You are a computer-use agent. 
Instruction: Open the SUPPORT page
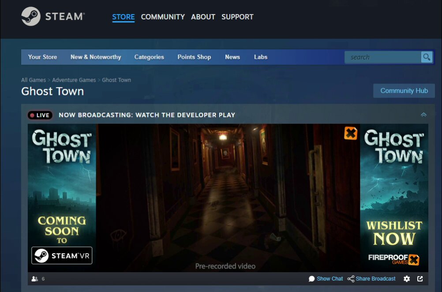pyautogui.click(x=237, y=17)
